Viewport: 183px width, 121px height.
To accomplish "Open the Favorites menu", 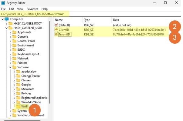I will click(32, 9).
